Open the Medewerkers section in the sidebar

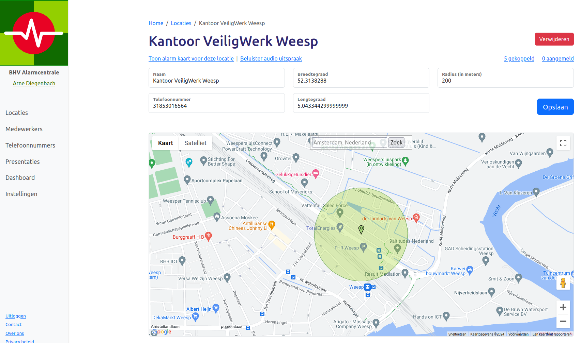[24, 129]
